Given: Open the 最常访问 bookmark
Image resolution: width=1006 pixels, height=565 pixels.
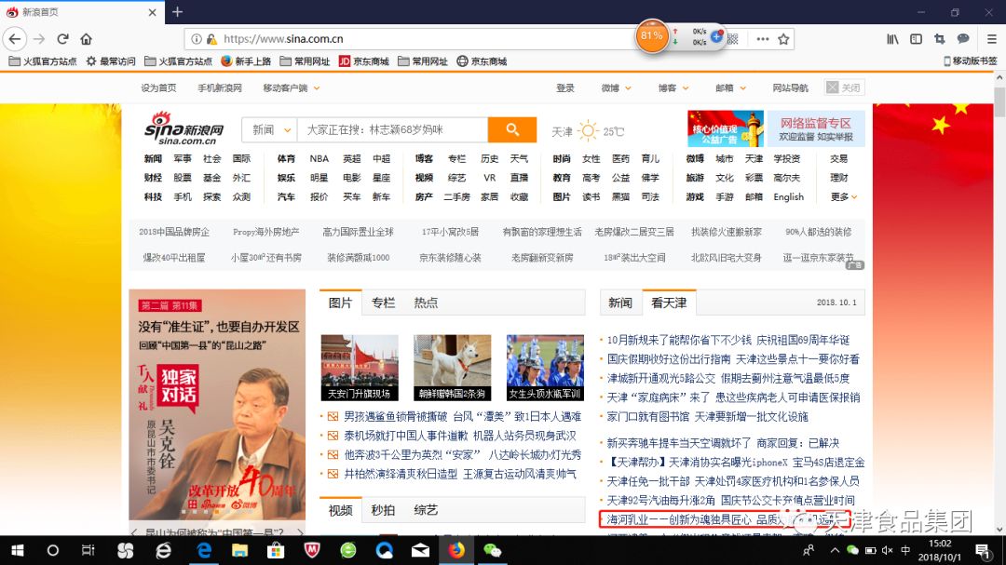Looking at the screenshot, I should click(110, 61).
